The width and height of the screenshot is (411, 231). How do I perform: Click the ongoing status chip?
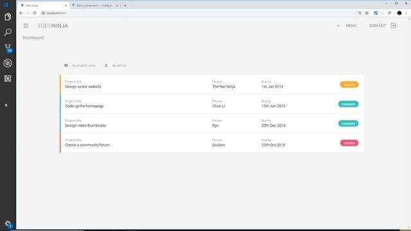pos(349,85)
